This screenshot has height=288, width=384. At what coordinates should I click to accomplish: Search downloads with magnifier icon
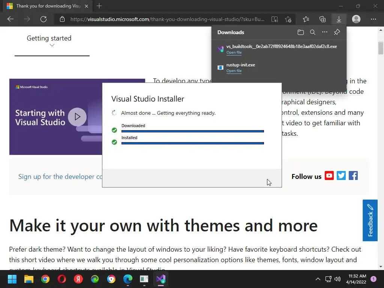point(313,32)
